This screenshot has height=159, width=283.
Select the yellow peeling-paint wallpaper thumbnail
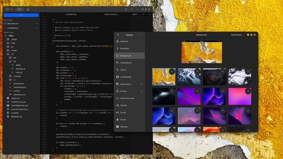(164, 76)
